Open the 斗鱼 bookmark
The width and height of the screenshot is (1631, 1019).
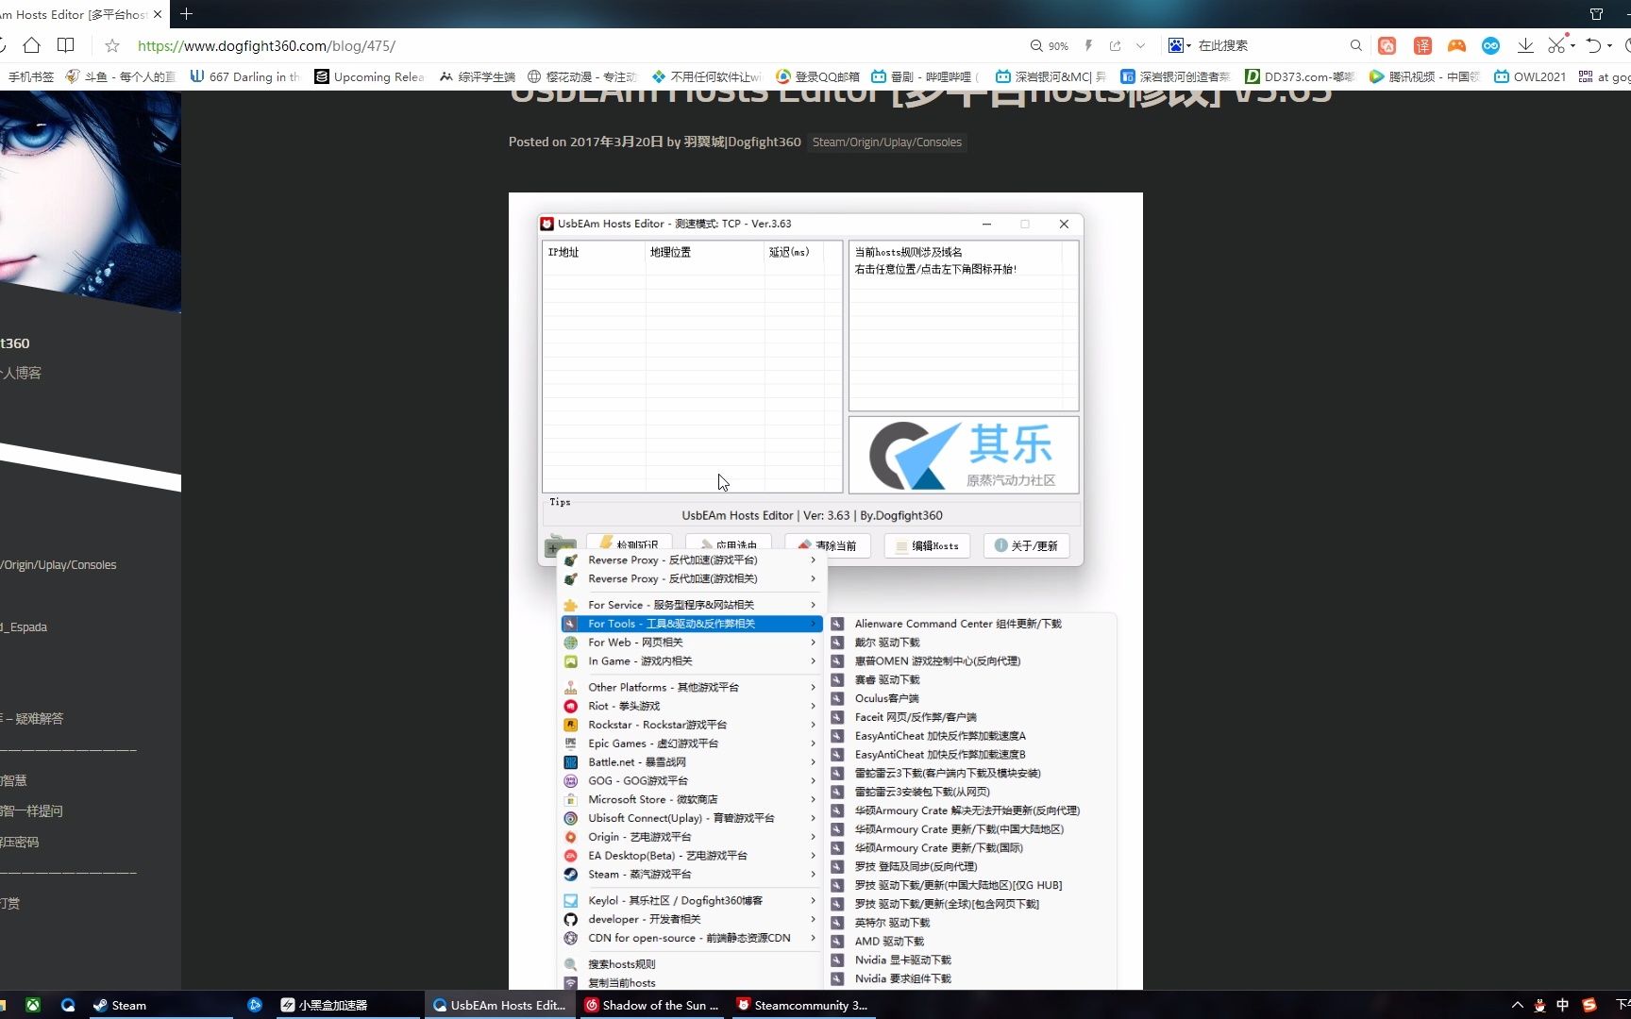(x=120, y=76)
